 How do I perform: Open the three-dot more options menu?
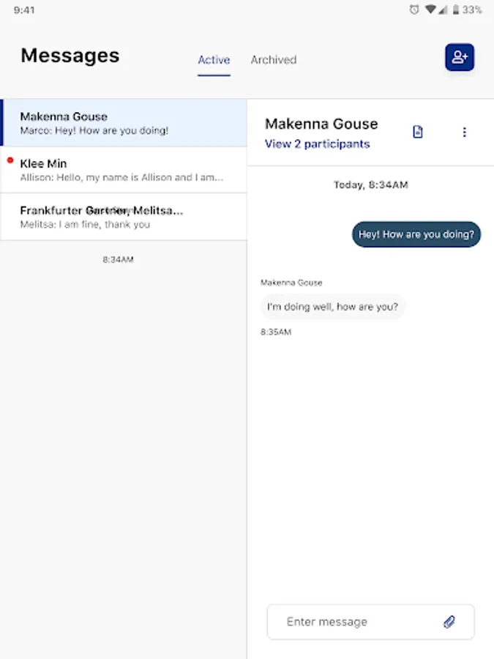464,133
